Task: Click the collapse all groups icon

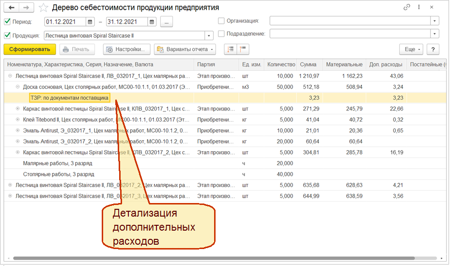Action: click(243, 49)
